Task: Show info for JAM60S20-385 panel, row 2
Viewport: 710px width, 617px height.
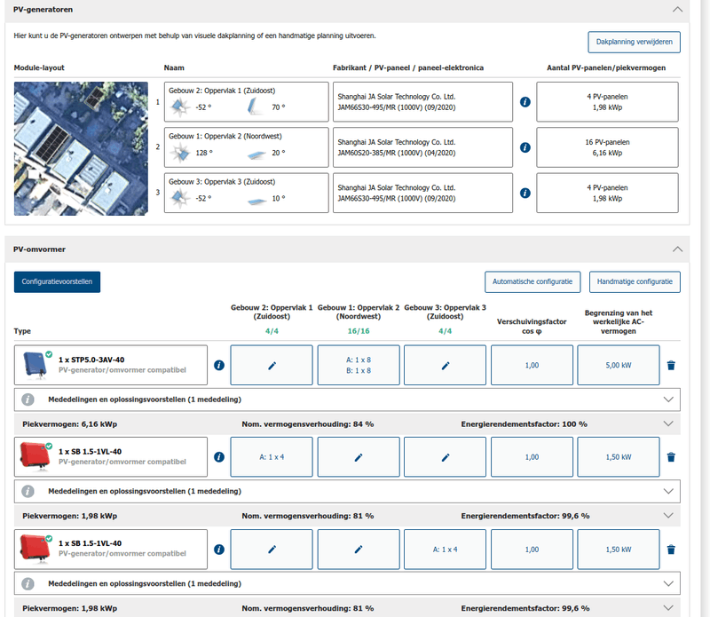Action: [525, 147]
